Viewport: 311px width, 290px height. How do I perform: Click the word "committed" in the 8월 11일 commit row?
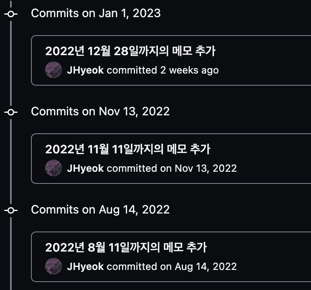click(x=132, y=267)
